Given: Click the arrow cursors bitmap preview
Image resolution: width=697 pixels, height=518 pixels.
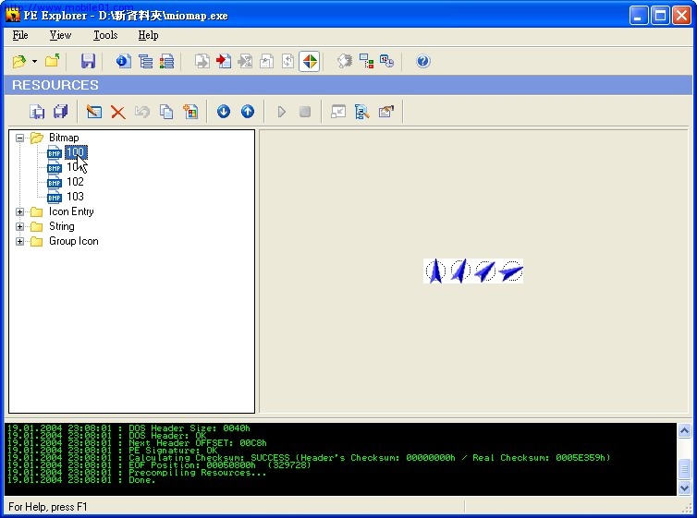Looking at the screenshot, I should click(x=473, y=271).
